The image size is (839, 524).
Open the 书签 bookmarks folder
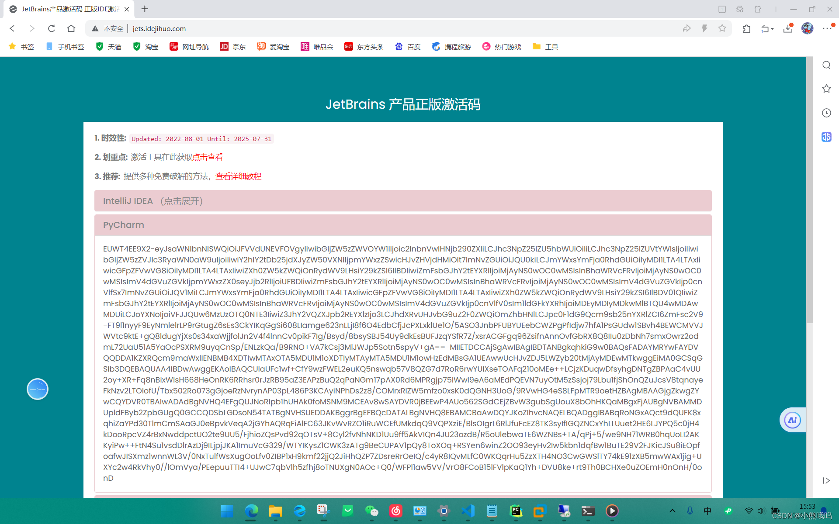tap(21, 47)
